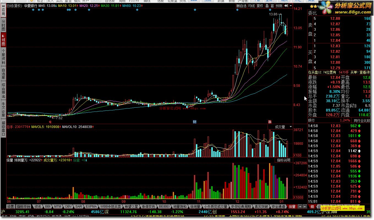Image resolution: width=374 pixels, height=220 pixels.
Task: Open 自选股 from the left sidebar
Action: pyautogui.click(x=3, y=74)
